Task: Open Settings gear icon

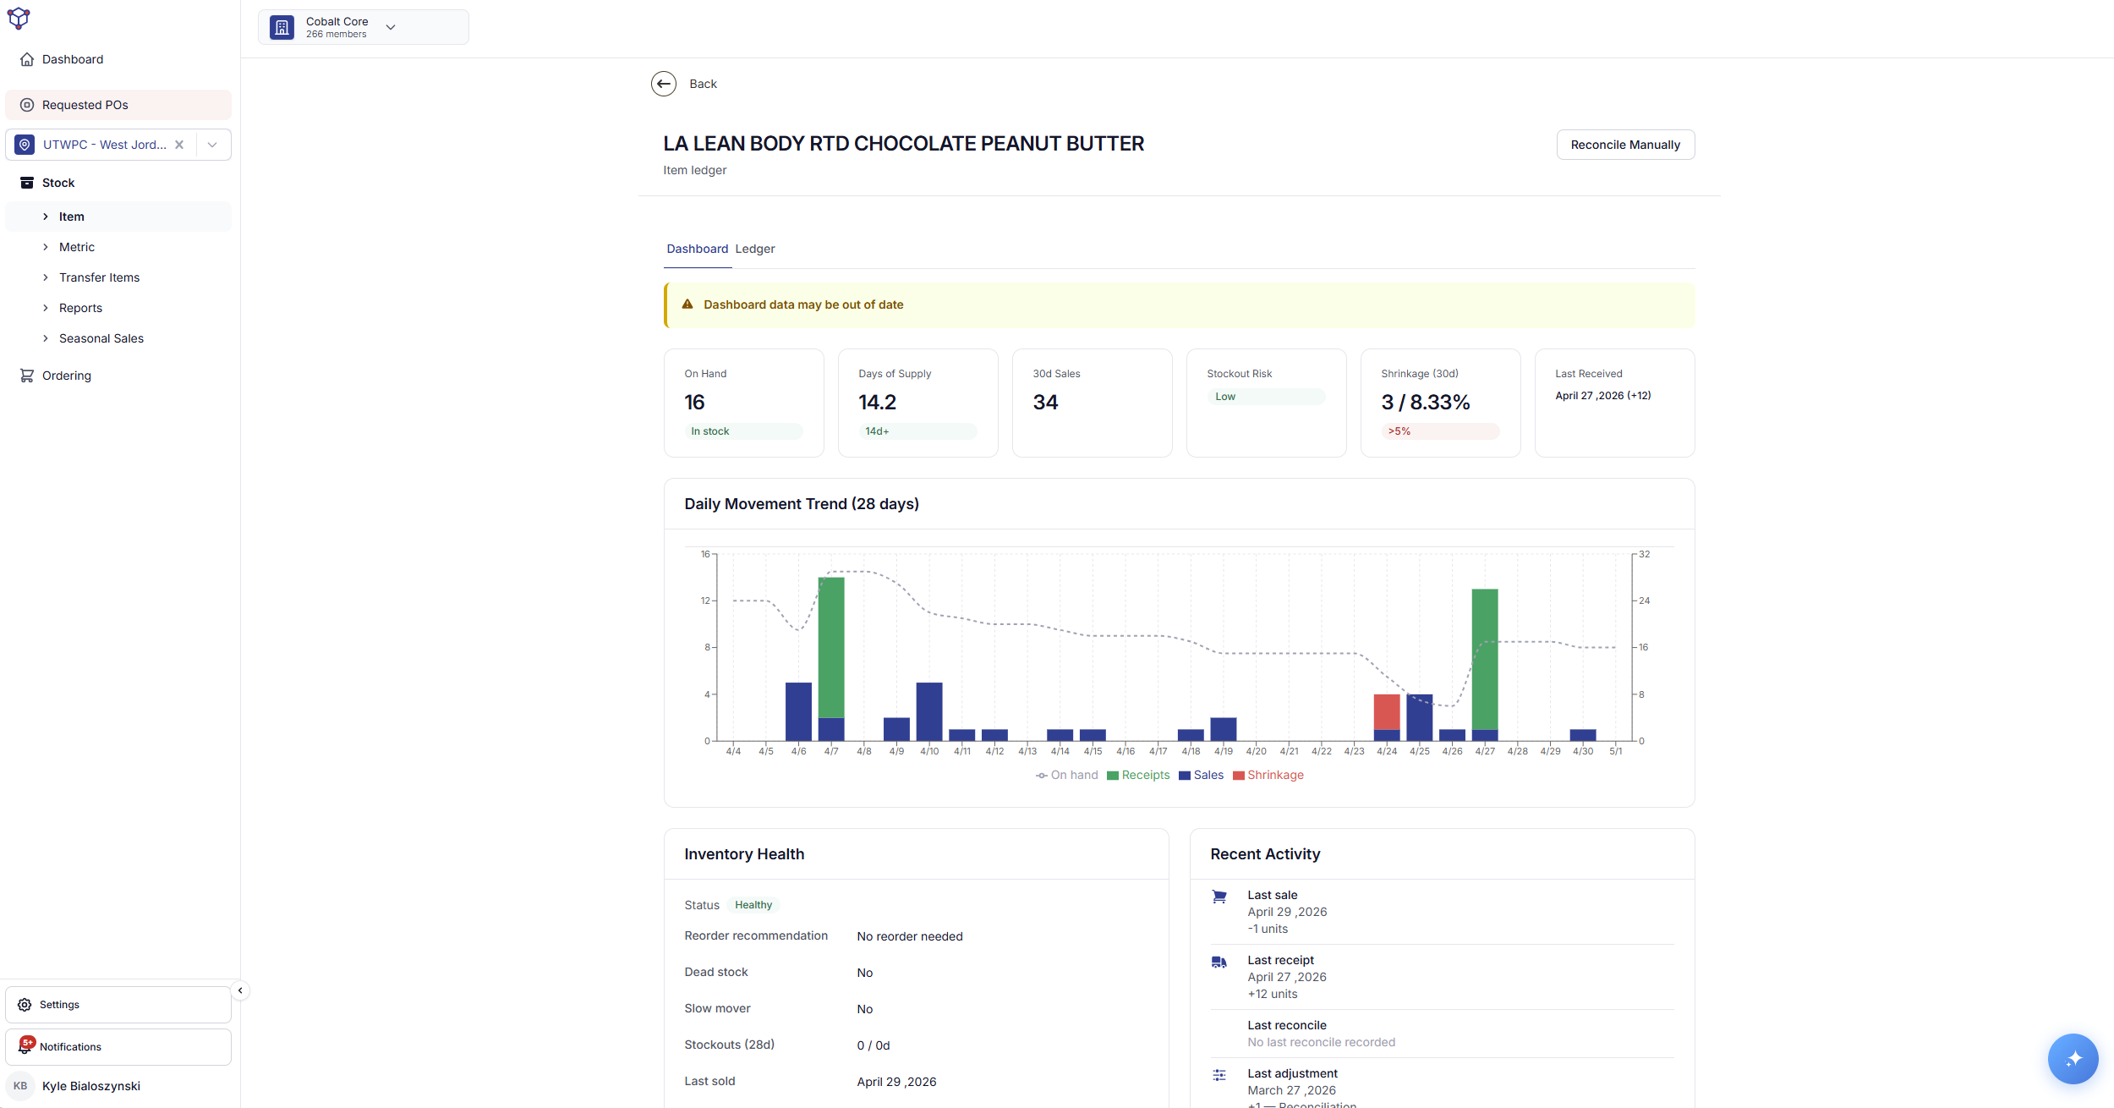Action: point(25,1005)
